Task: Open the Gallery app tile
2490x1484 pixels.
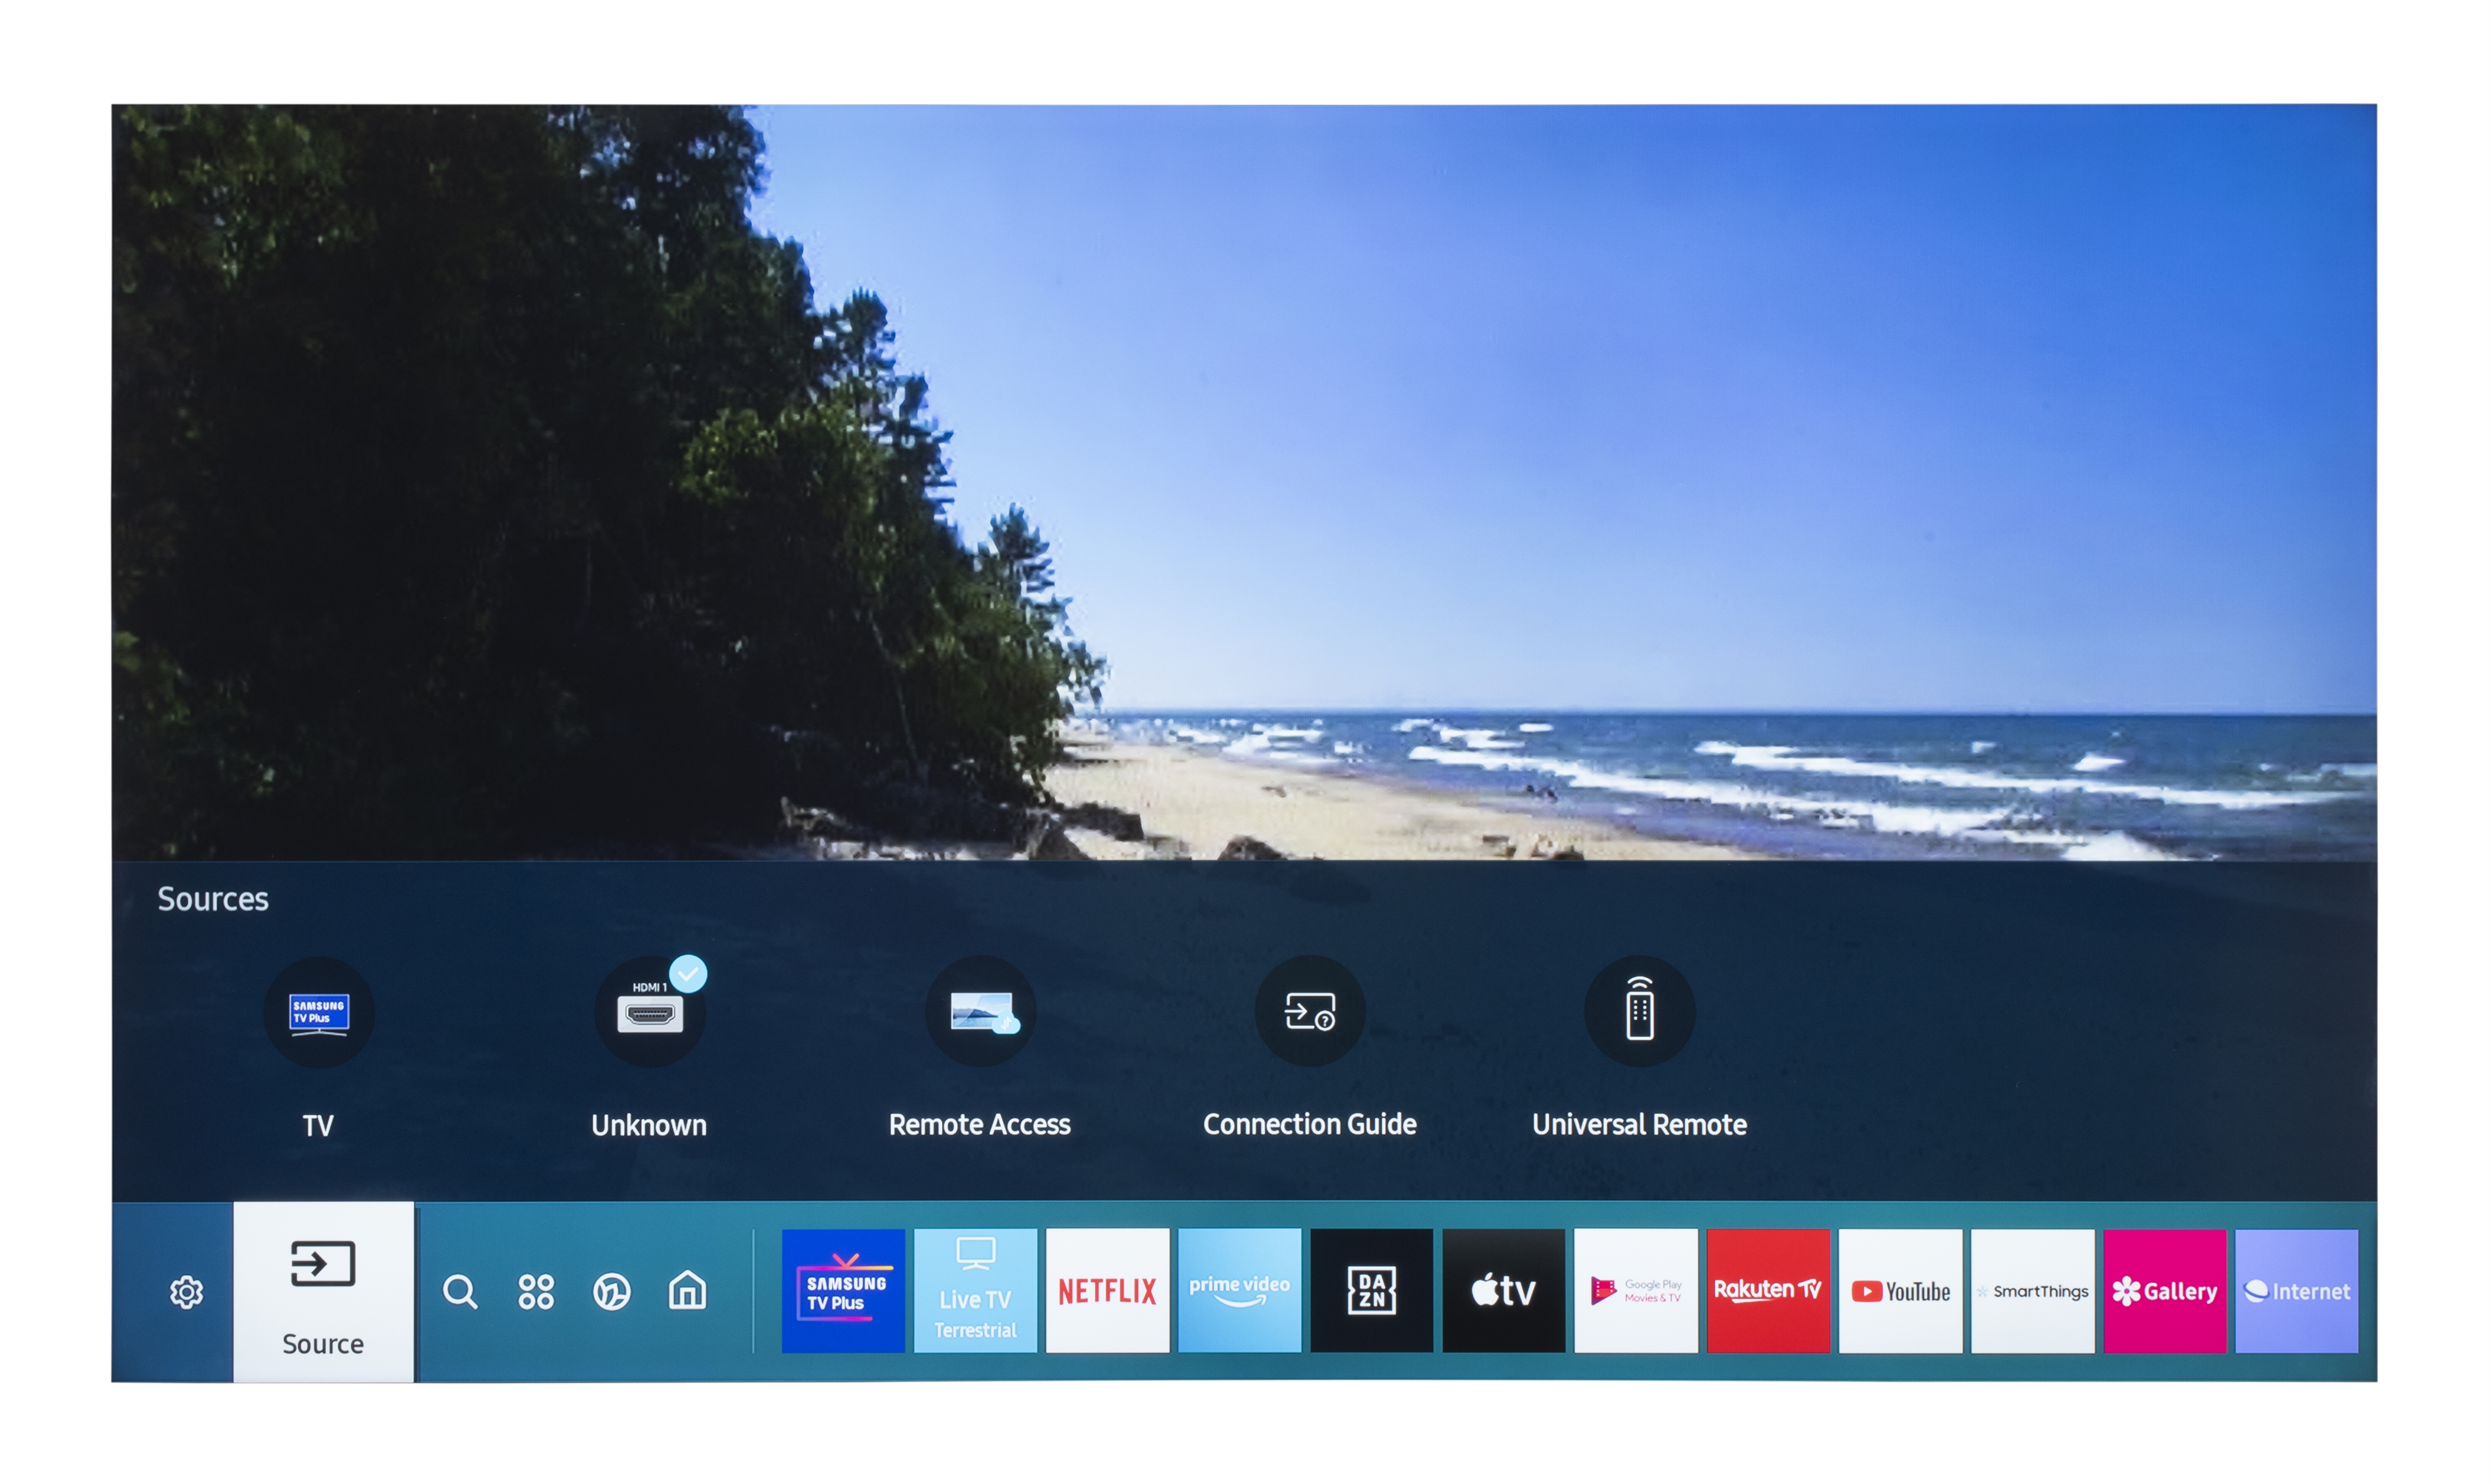Action: pos(2164,1291)
